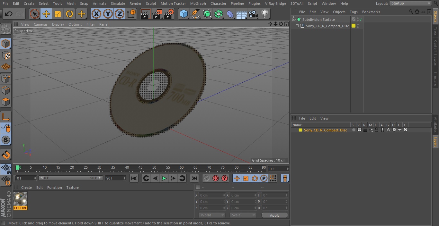Toggle Y axis lock
The image size is (439, 226).
(108, 14)
